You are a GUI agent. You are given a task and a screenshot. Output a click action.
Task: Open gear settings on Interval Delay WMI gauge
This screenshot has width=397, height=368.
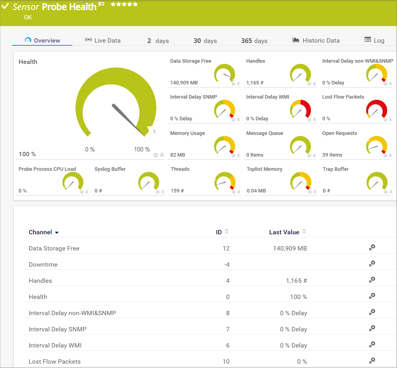coord(309,120)
